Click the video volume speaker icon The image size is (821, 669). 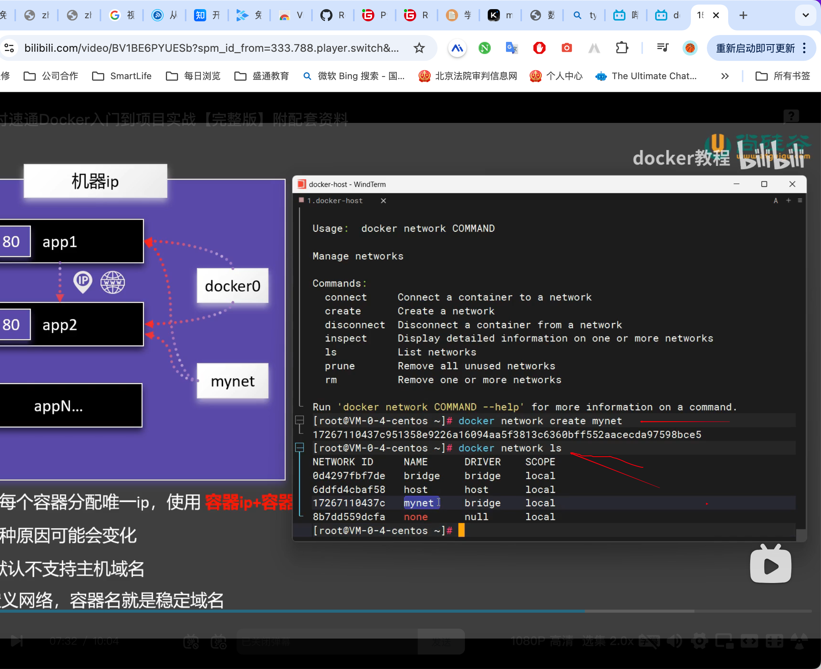(674, 641)
